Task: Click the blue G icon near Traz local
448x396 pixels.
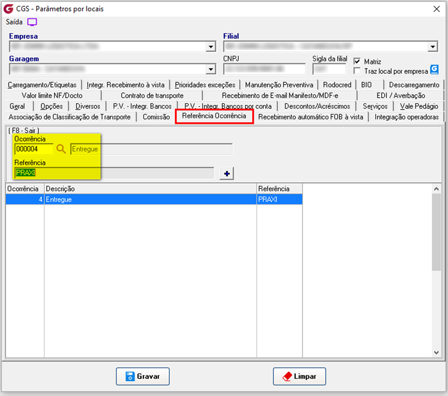Action: [435, 69]
